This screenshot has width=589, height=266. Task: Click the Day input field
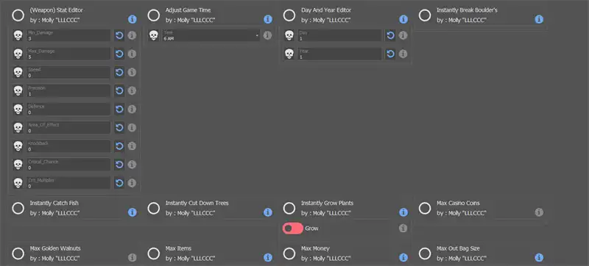coord(339,35)
